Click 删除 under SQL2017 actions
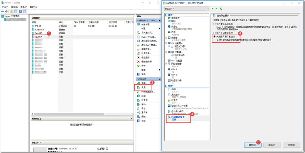The width and height of the screenshot is (305, 153). point(144,117)
